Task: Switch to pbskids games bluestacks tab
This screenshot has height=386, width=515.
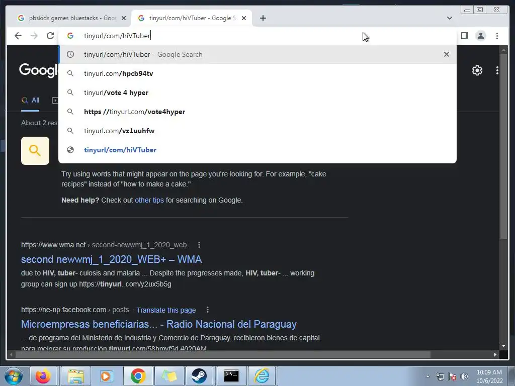Action: (x=71, y=18)
